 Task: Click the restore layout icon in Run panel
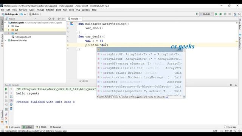pos(6,110)
